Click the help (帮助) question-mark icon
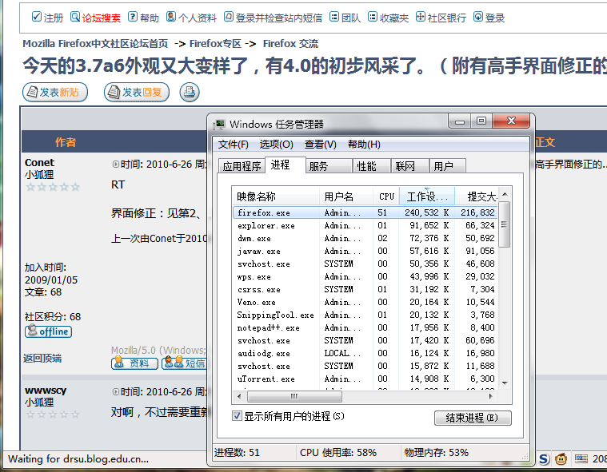Viewport: 607px width, 472px height. click(x=133, y=17)
